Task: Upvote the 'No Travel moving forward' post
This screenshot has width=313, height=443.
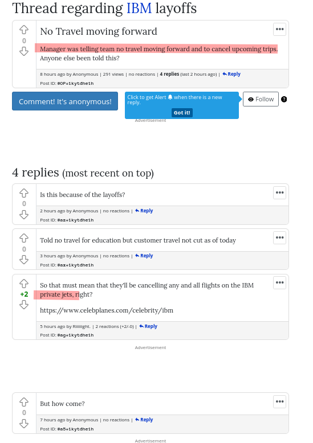Action: 24,30
